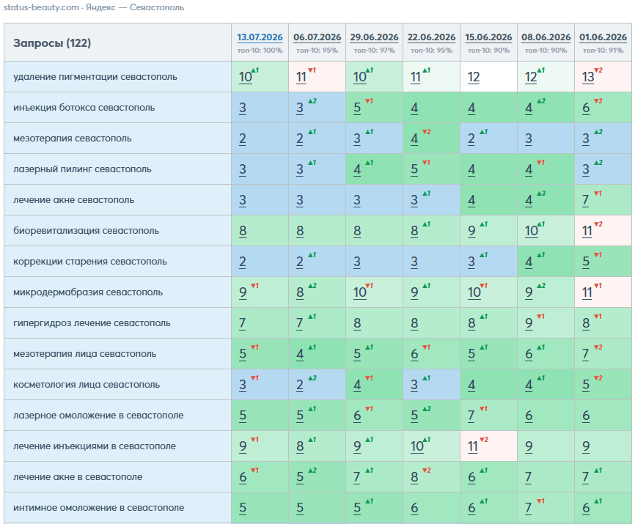Select the 08.06.2026 column date
Screen dimensions: 635x524
click(x=546, y=37)
